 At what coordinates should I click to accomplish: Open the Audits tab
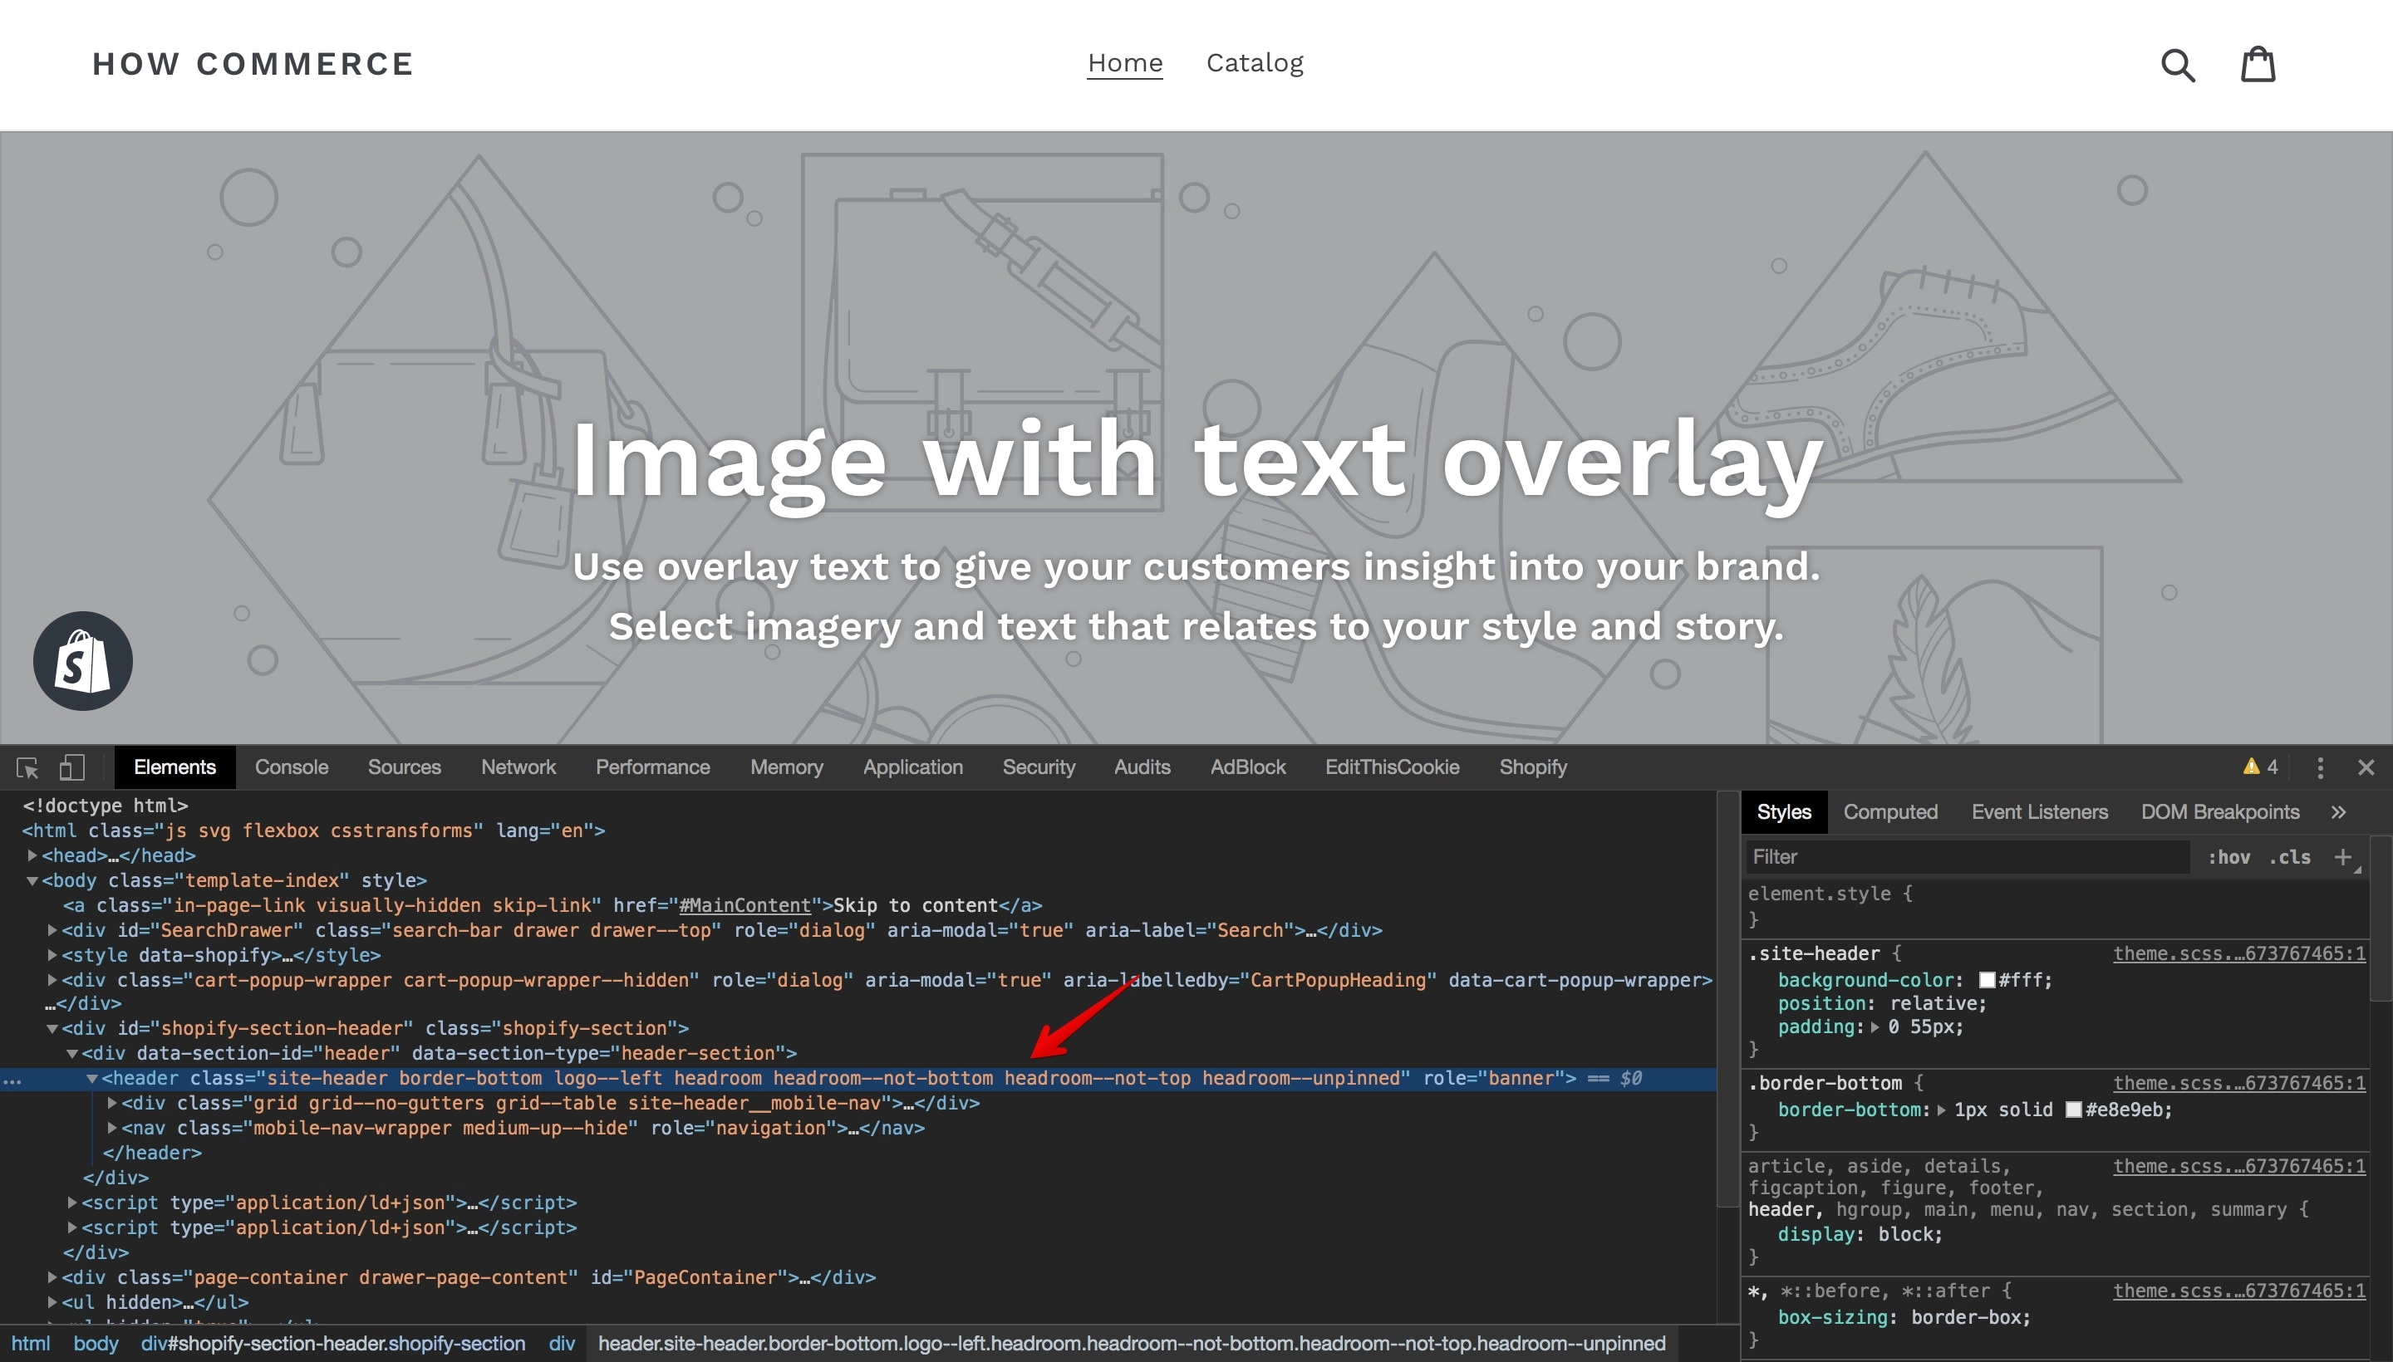[x=1142, y=767]
